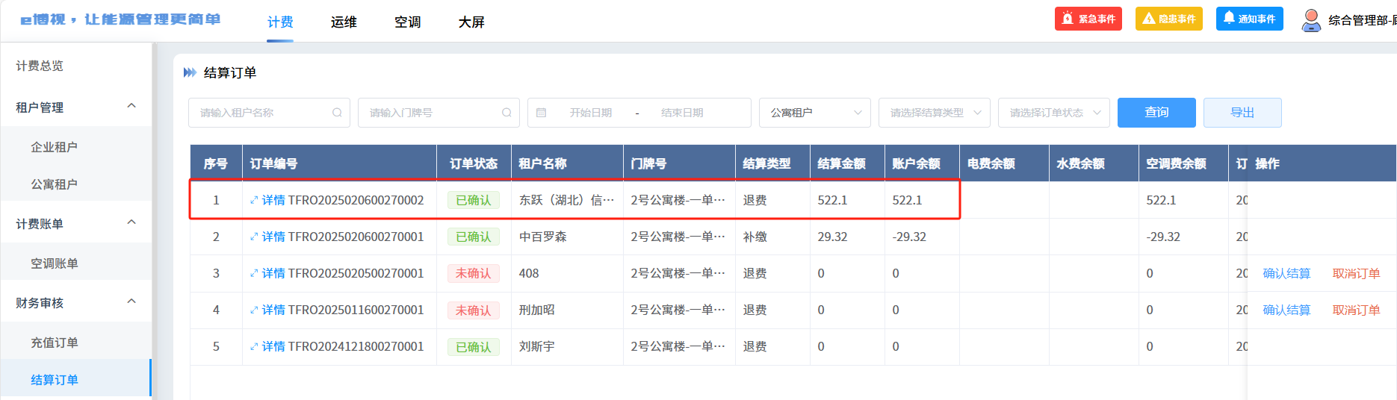Select 充值订单 in the sidebar
The image size is (1397, 400).
55,343
